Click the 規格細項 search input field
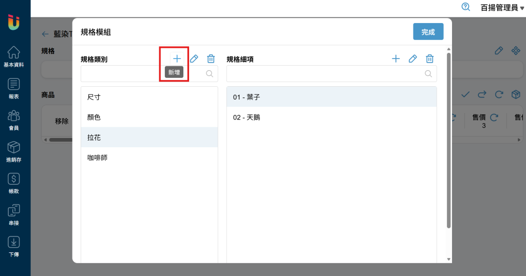The image size is (526, 276). (326, 73)
